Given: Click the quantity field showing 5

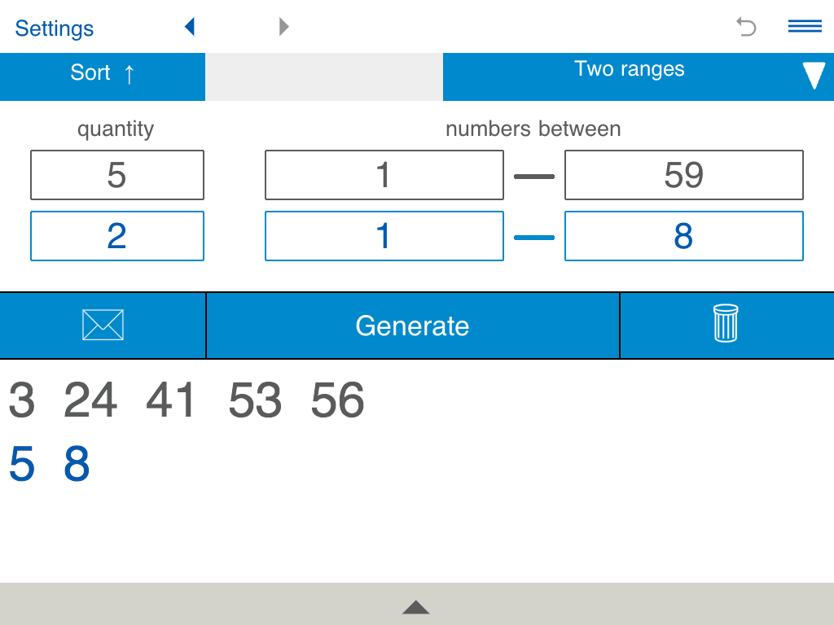Looking at the screenshot, I should (x=116, y=175).
